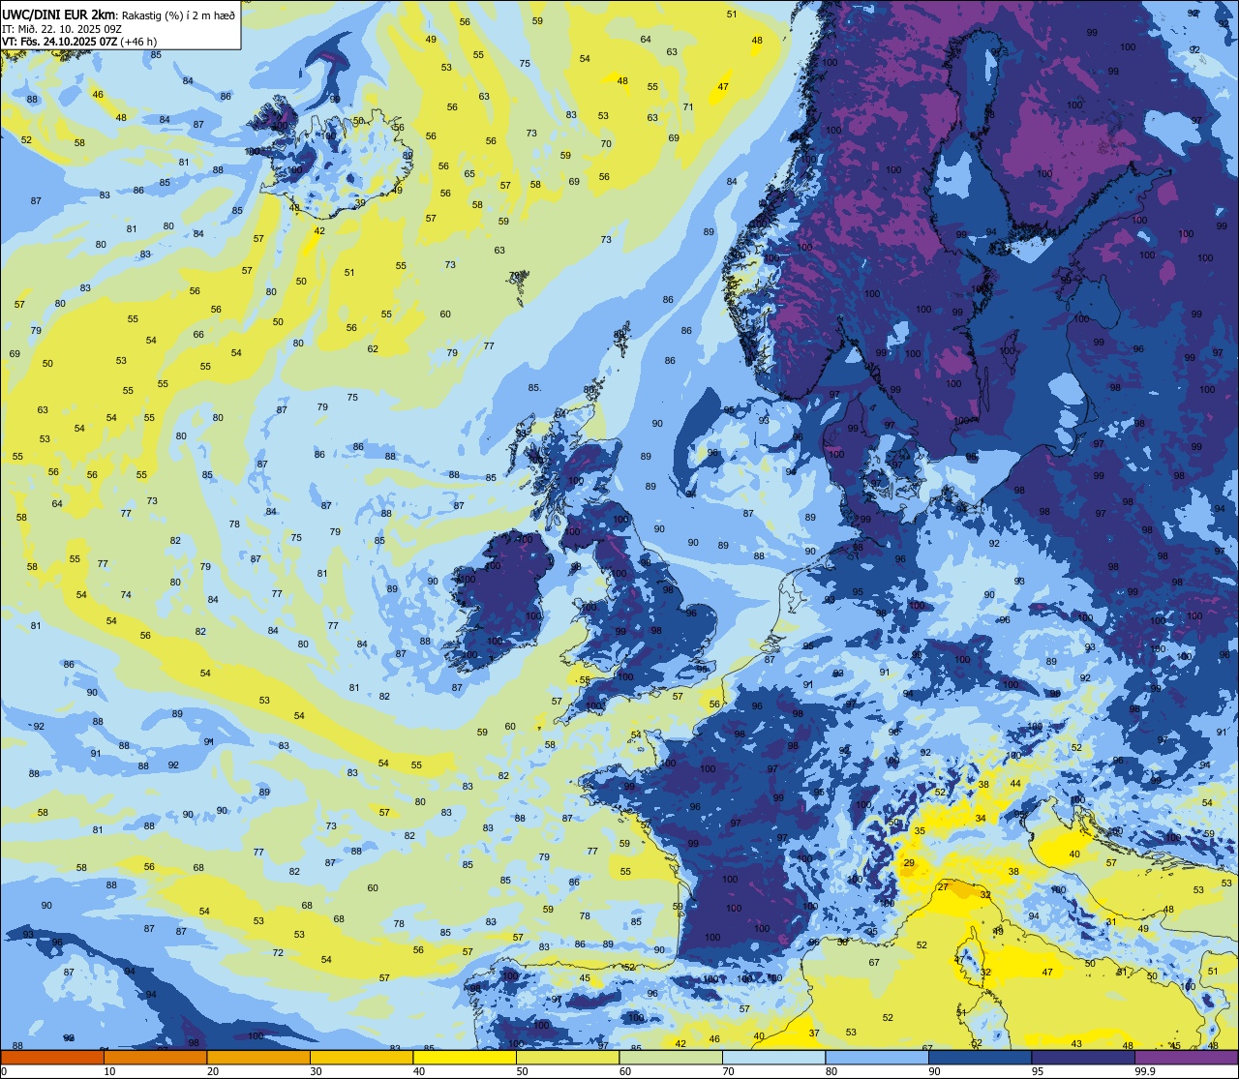Click the dark orange legend swatch below 10
Viewport: 1239px width, 1079px height.
pos(52,1057)
